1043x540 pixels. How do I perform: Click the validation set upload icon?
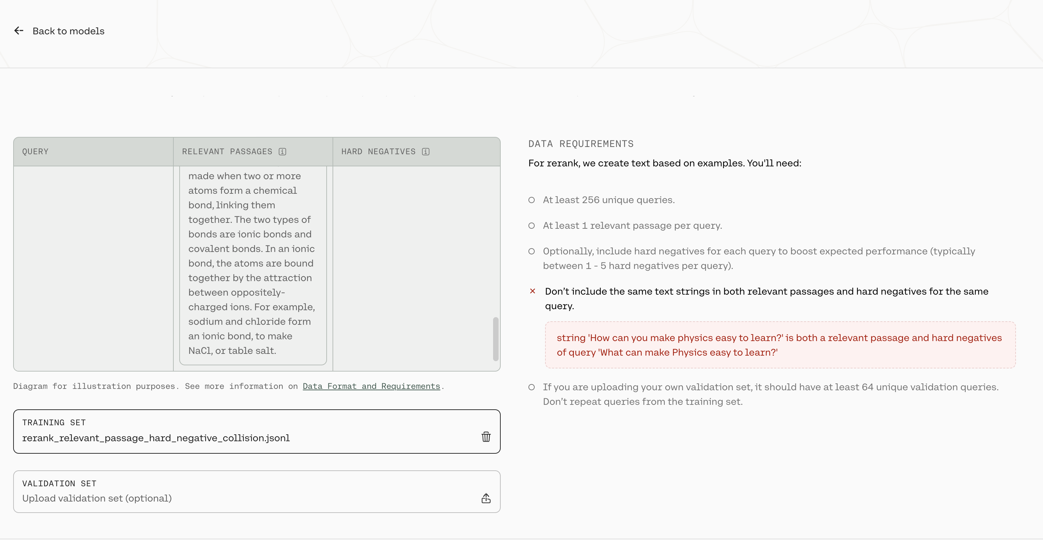pos(486,498)
